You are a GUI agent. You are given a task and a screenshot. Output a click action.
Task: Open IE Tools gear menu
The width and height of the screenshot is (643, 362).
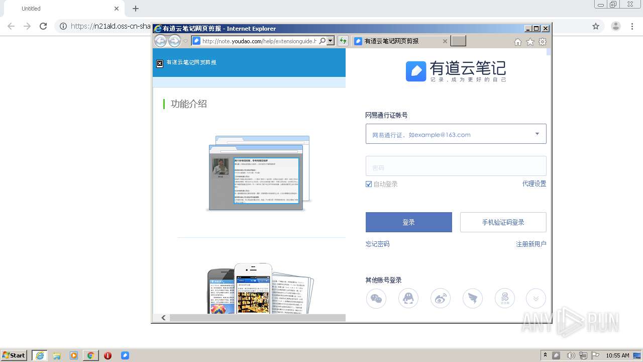point(543,42)
